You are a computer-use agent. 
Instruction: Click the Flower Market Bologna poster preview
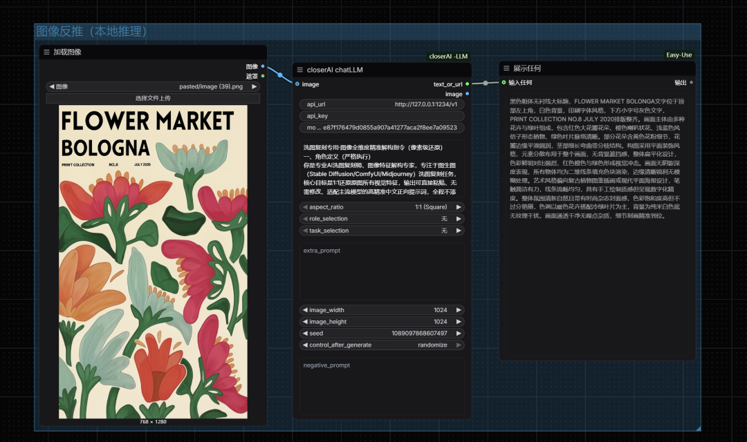click(153, 262)
